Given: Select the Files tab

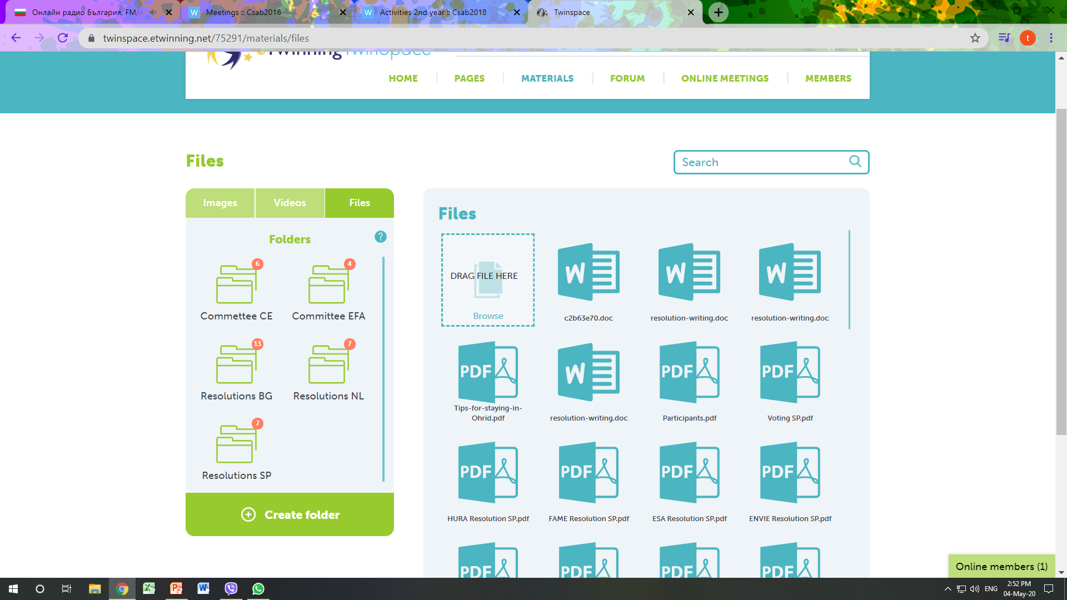Looking at the screenshot, I should point(360,203).
